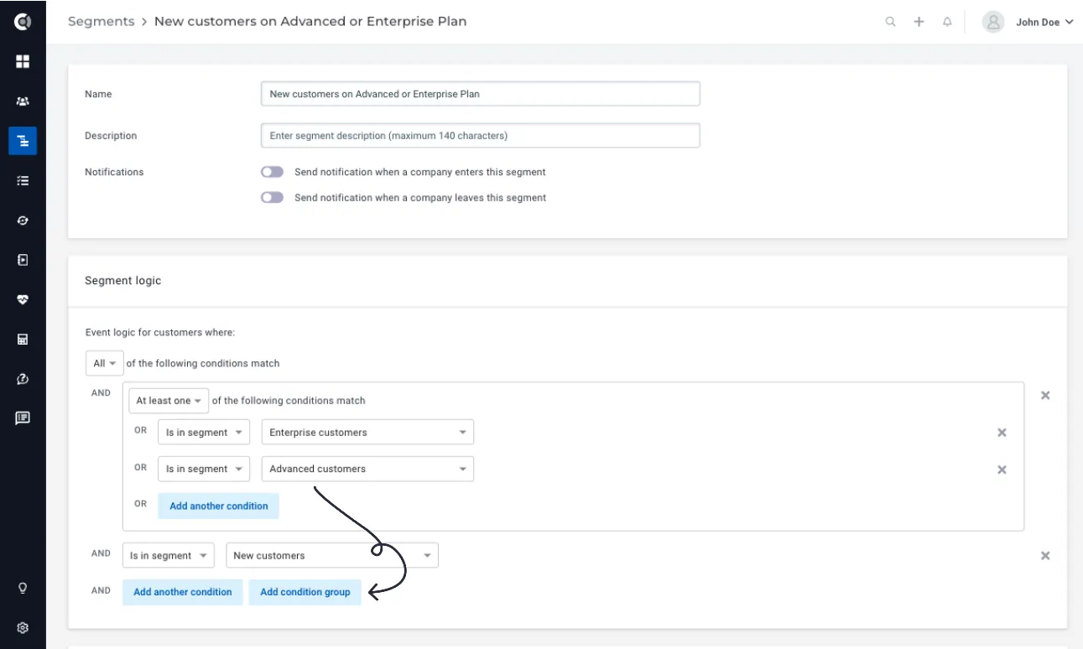
Task: Open the Advanced customers segment dropdown
Action: (x=367, y=469)
